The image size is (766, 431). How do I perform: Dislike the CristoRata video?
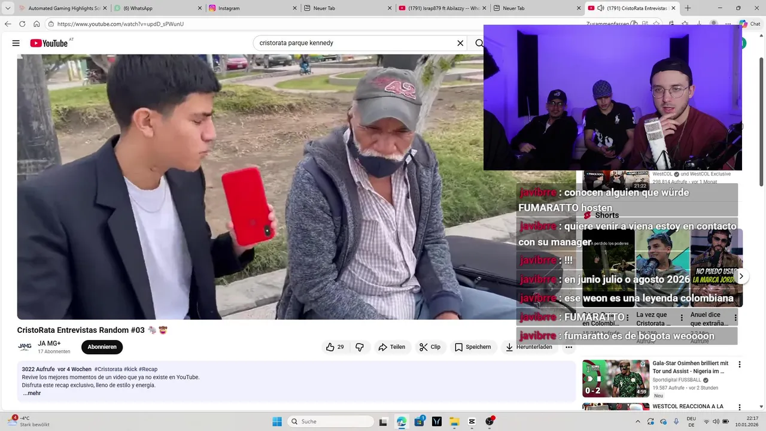click(360, 347)
